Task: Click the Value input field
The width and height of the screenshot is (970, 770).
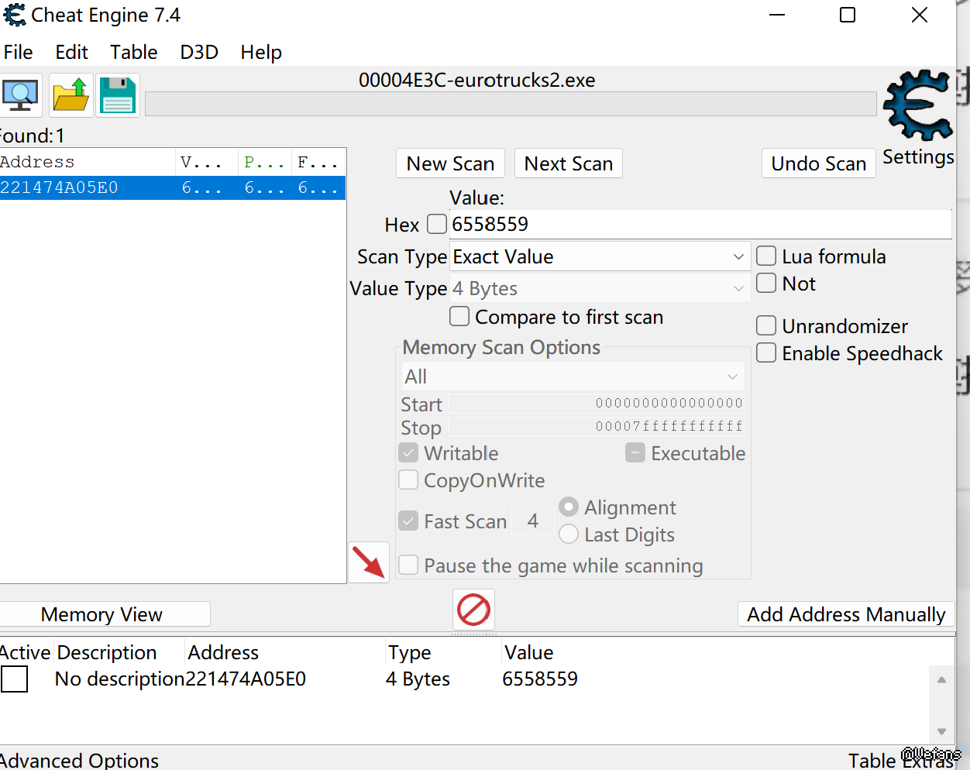Action: click(x=700, y=224)
